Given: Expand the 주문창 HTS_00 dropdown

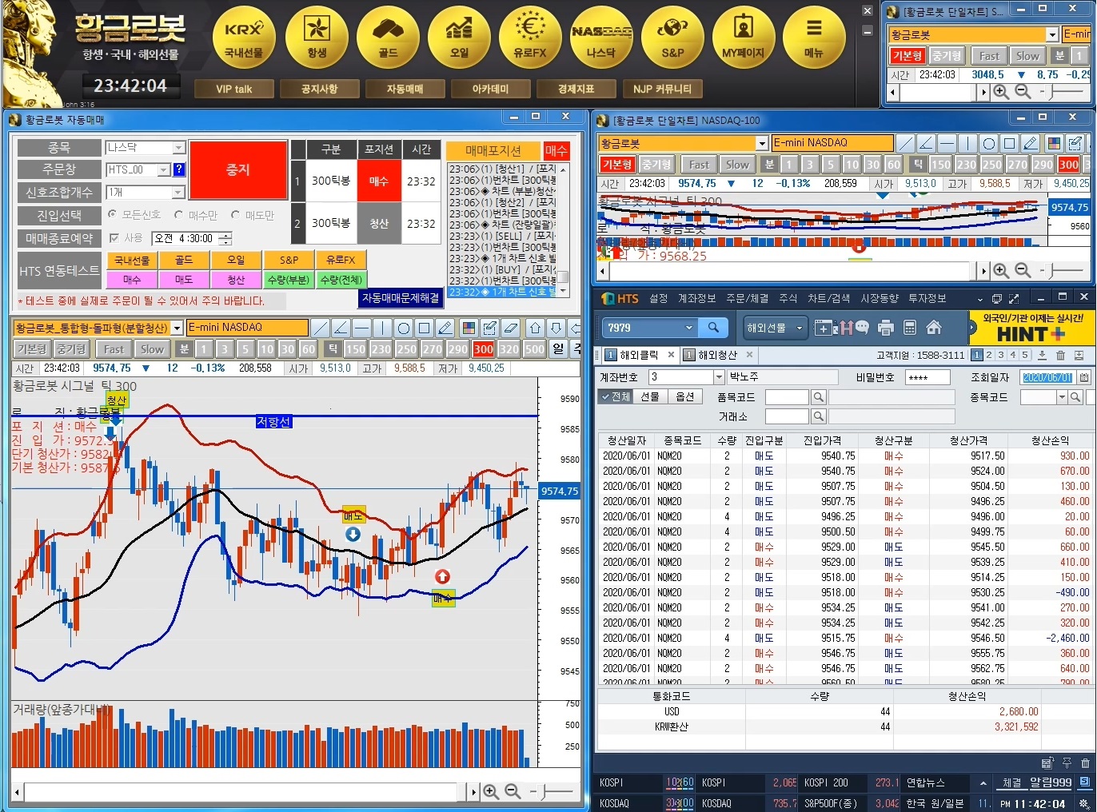Looking at the screenshot, I should point(164,169).
